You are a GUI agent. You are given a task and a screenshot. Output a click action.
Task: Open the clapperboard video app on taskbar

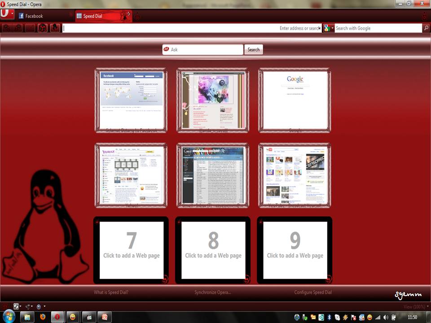tap(89, 317)
